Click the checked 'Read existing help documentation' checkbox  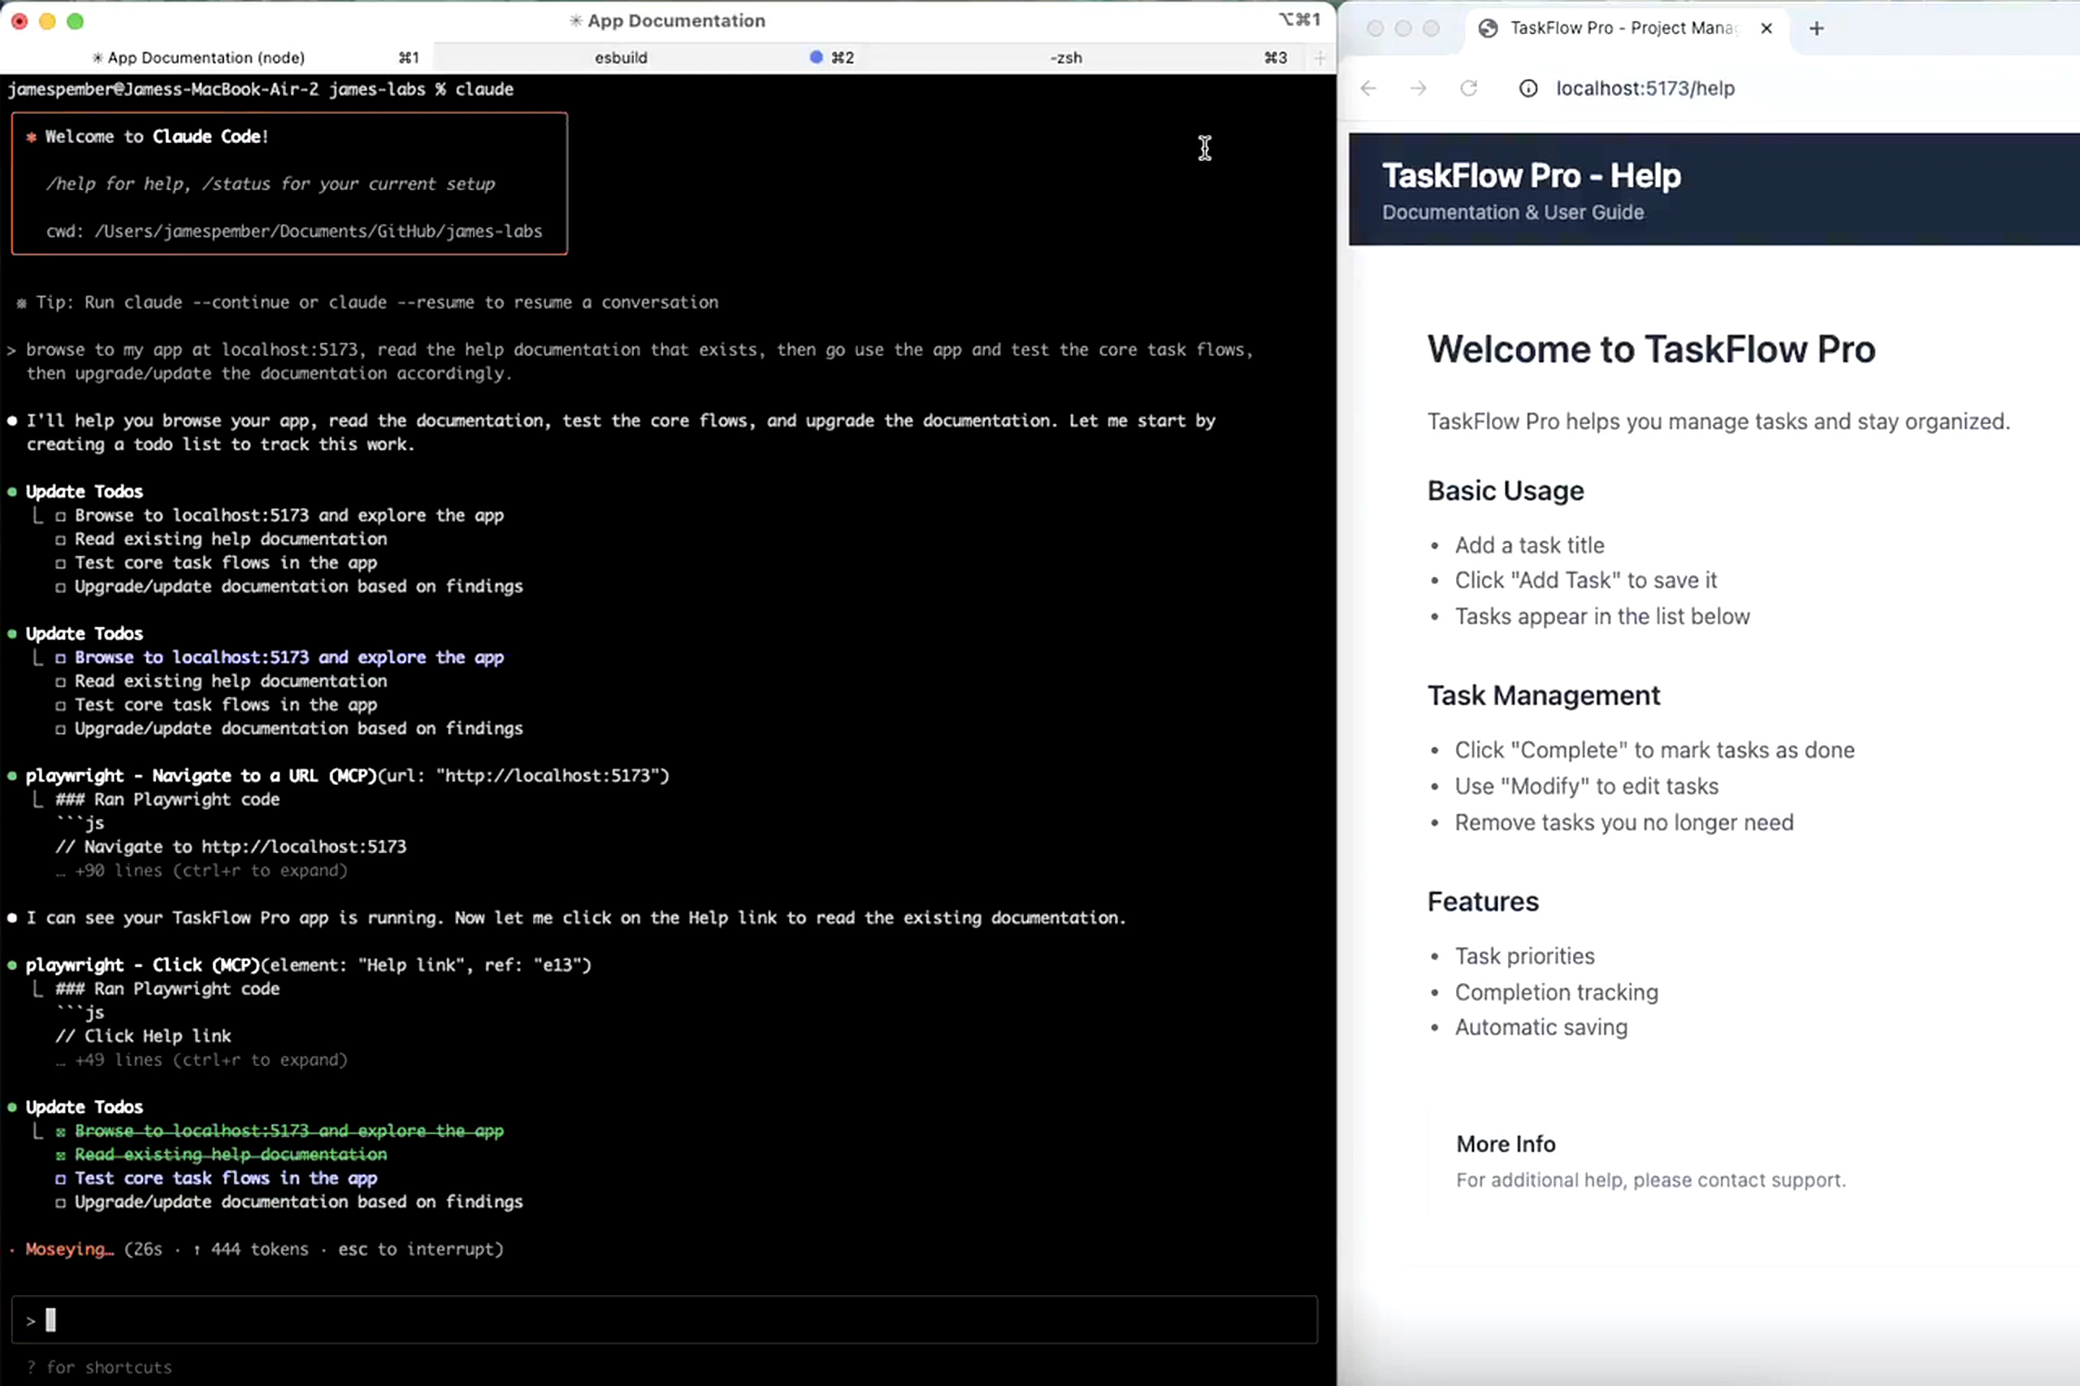[x=61, y=1155]
